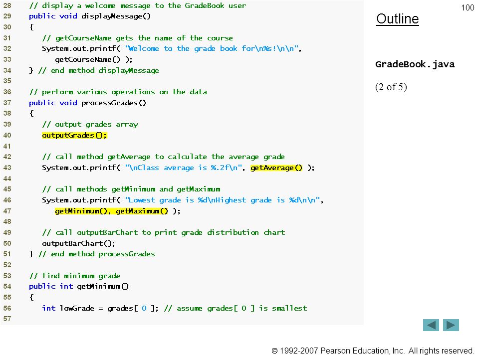The width and height of the screenshot is (479, 359).
Task: Click comment "// find minimum grade"
Action: click(74, 276)
